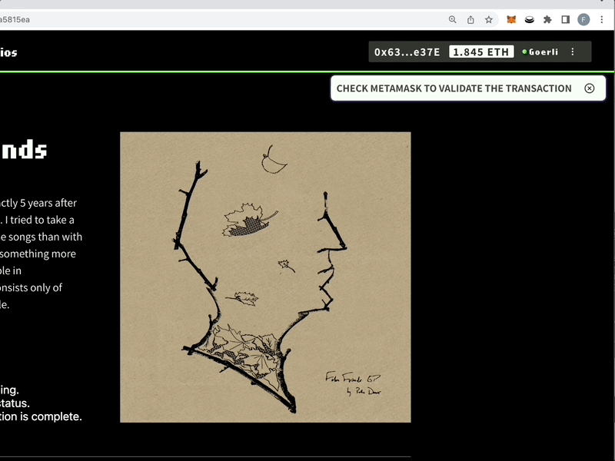615x461 pixels.
Task: Click the wallet address 0x63...e37E
Action: click(x=407, y=52)
